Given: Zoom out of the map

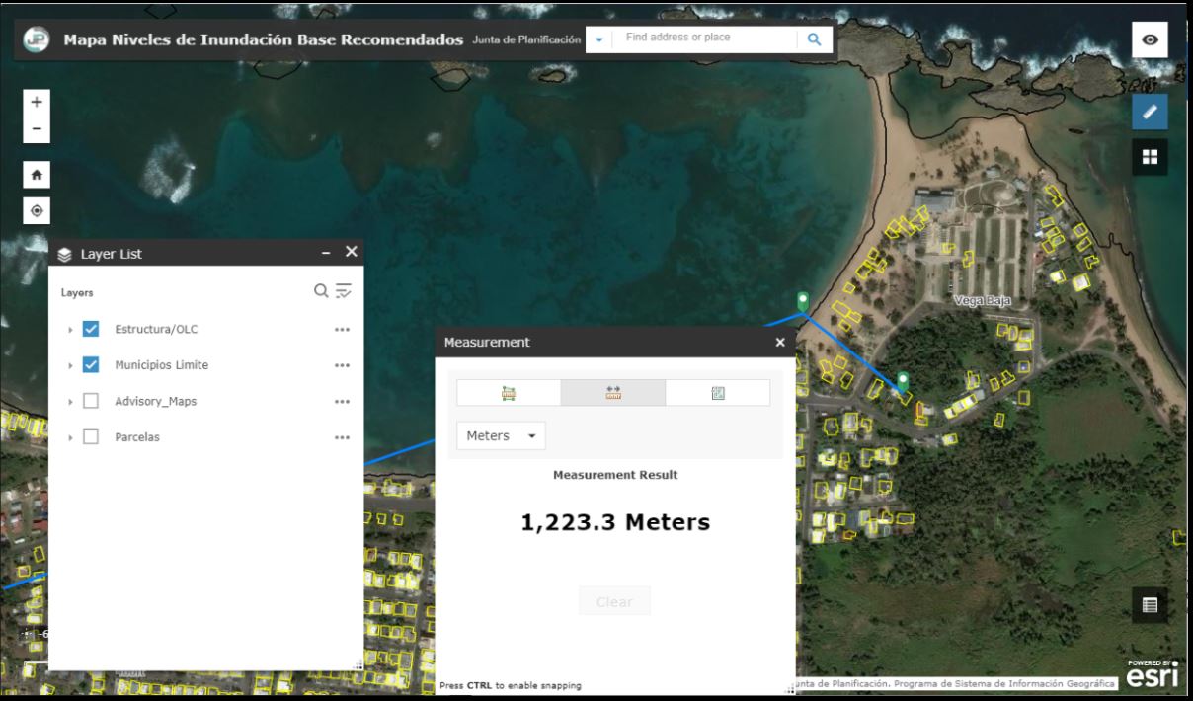Looking at the screenshot, I should point(37,129).
